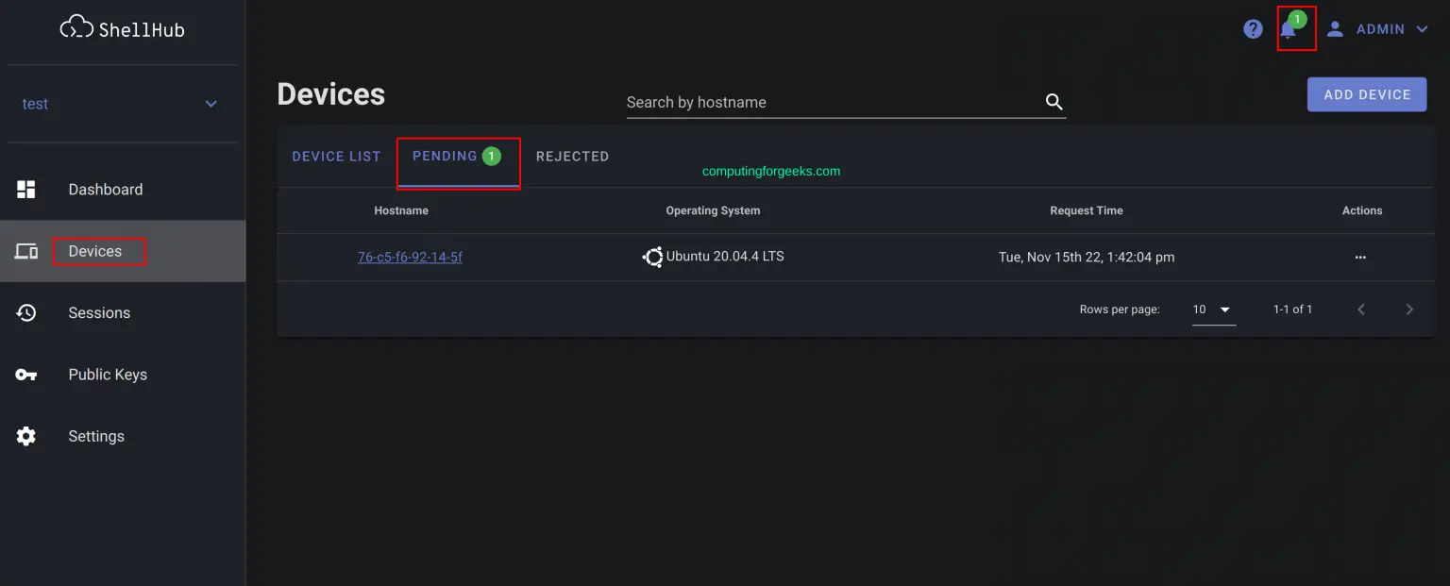
Task: Go to next page arrow in pagination
Action: point(1409,310)
